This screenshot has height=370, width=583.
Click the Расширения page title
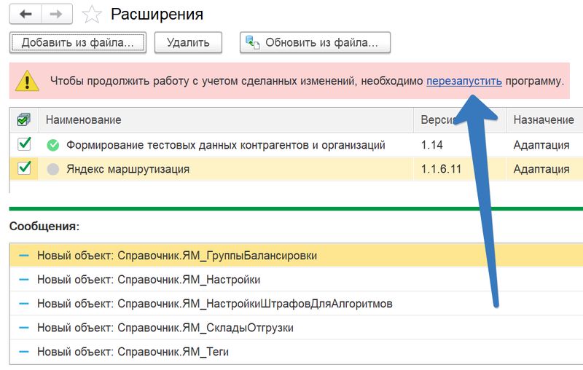157,15
